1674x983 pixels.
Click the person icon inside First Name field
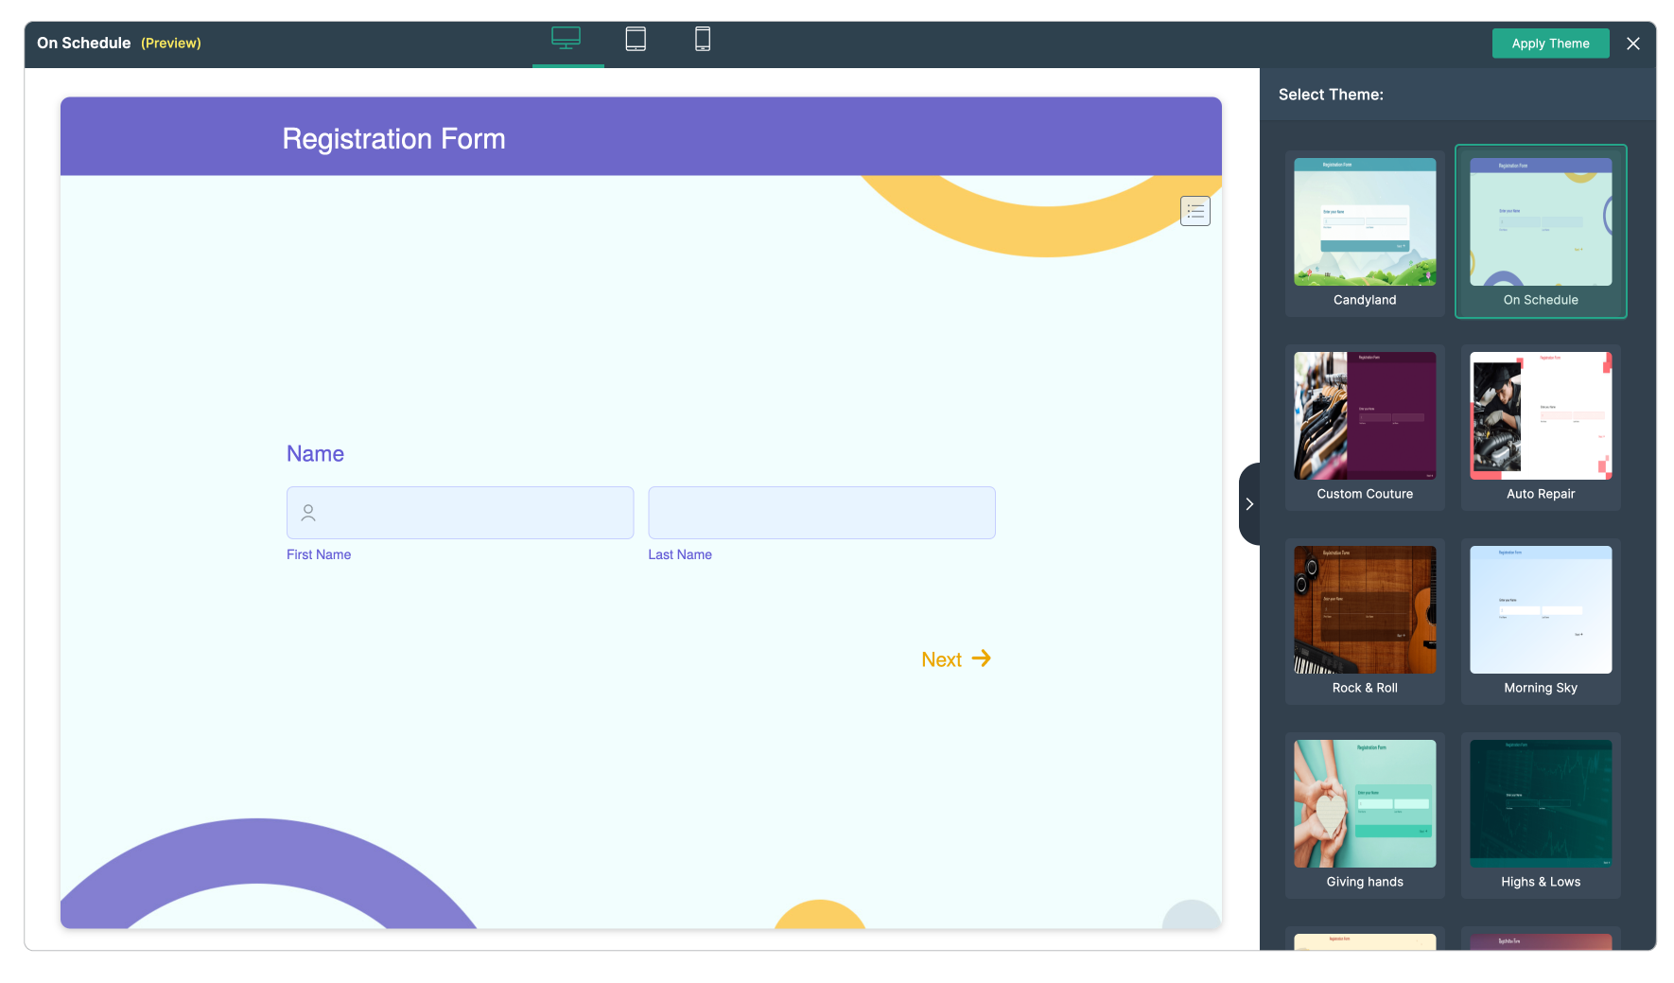[306, 512]
